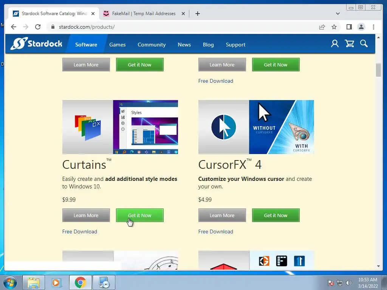Click the Curtains product title
The image size is (387, 290).
[x=87, y=165]
